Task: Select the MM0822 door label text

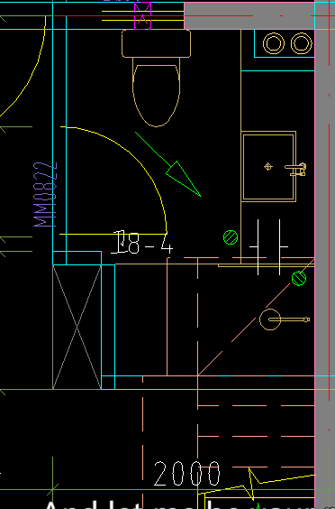Action: (45, 194)
